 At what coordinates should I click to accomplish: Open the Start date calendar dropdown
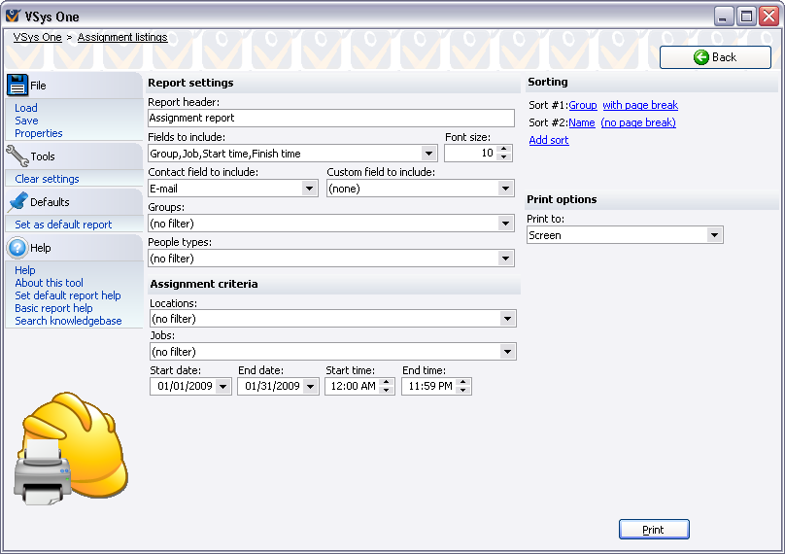[223, 387]
